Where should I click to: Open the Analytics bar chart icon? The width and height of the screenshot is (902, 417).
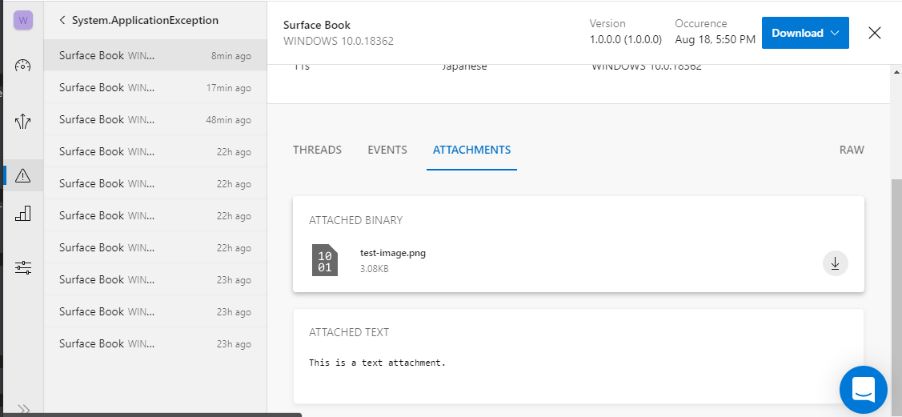pos(22,214)
